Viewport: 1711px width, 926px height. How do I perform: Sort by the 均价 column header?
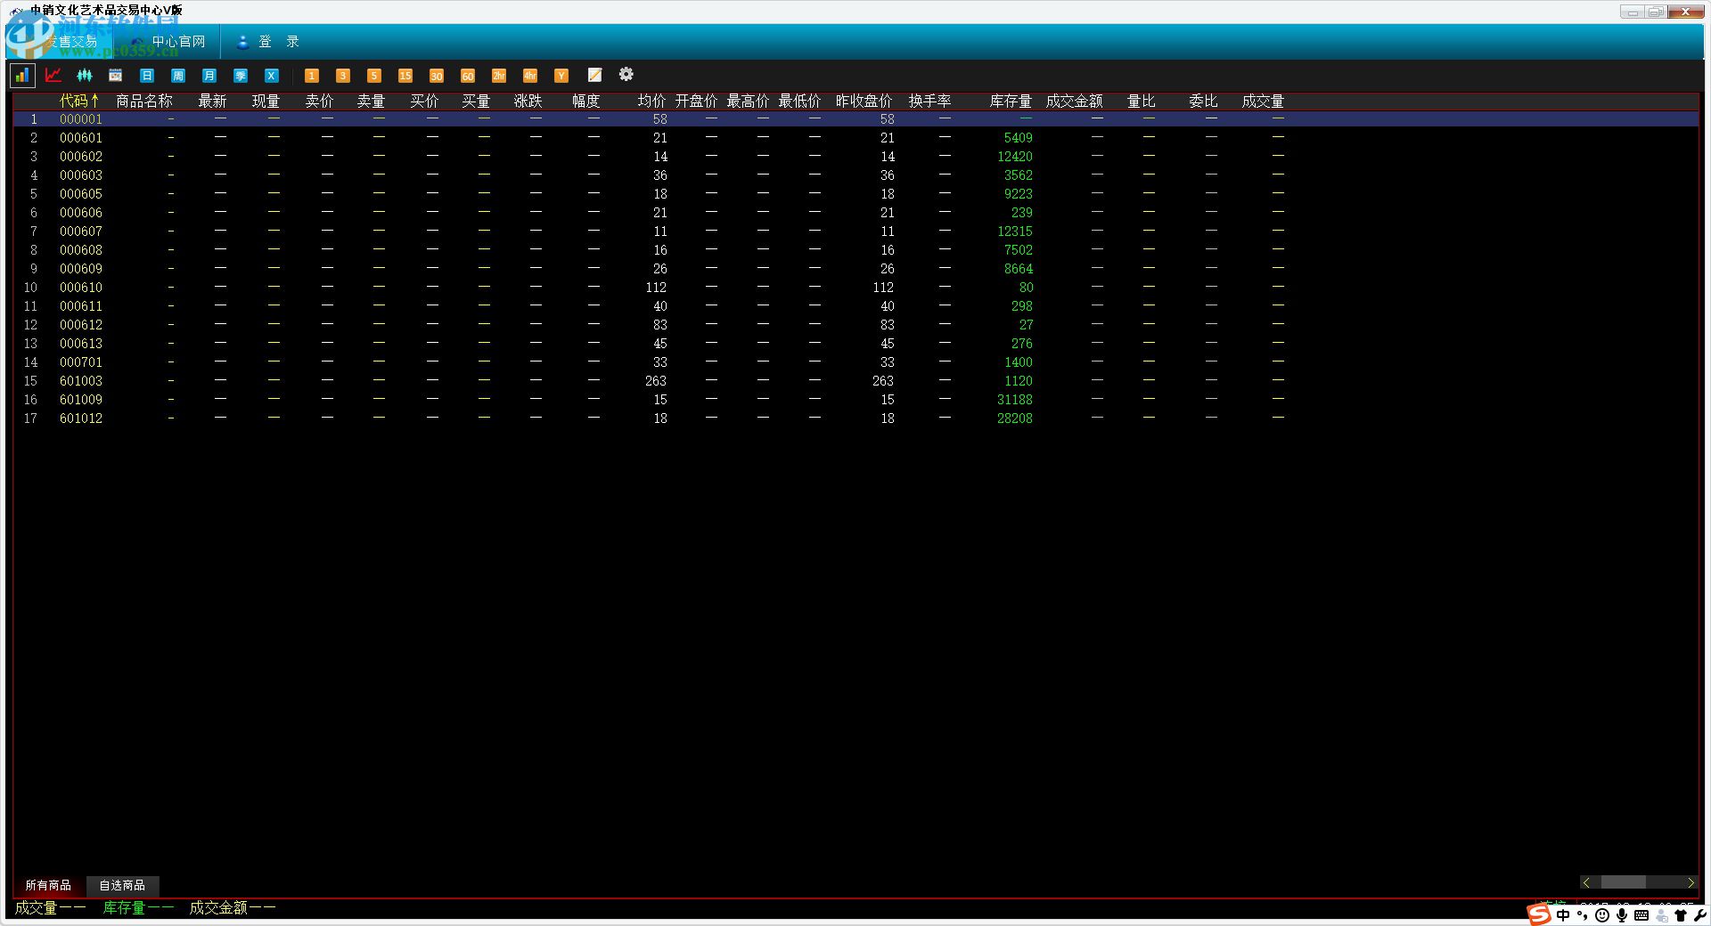[651, 101]
